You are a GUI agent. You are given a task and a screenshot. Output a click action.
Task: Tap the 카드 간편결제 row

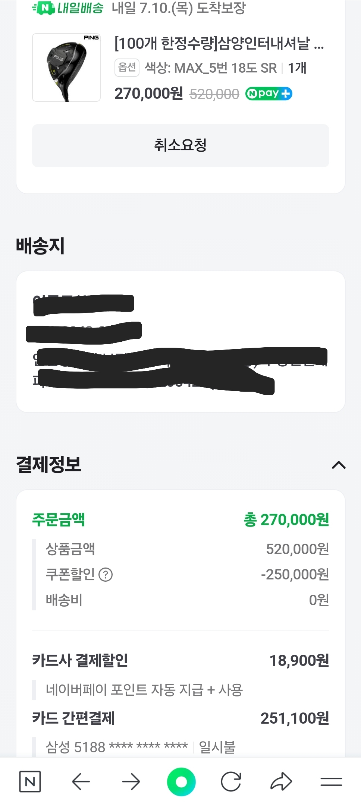coord(180,718)
